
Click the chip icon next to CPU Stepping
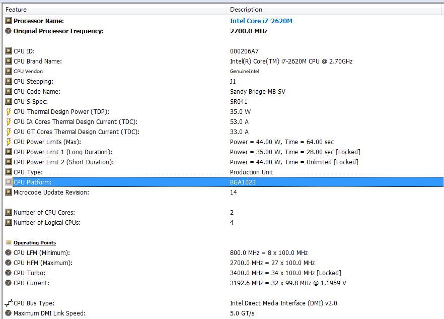[x=9, y=81]
